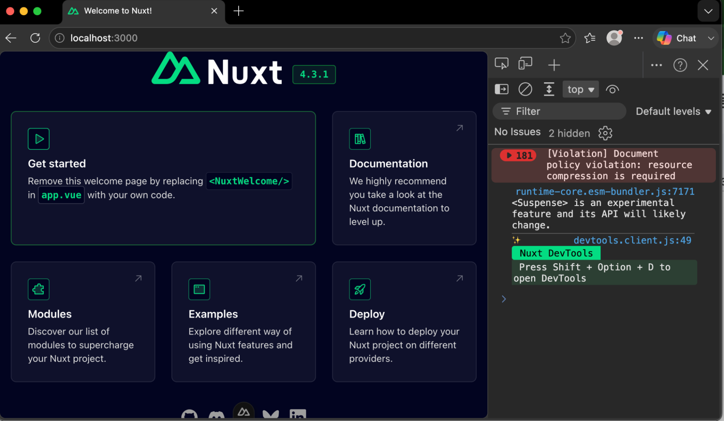Open the Default levels dropdown
Screen dimensions: 724x421
pyautogui.click(x=674, y=111)
